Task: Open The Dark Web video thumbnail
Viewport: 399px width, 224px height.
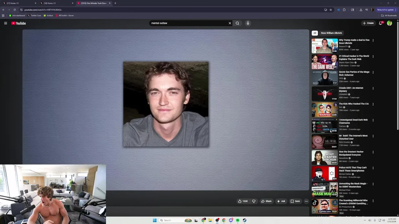Action: click(x=324, y=62)
